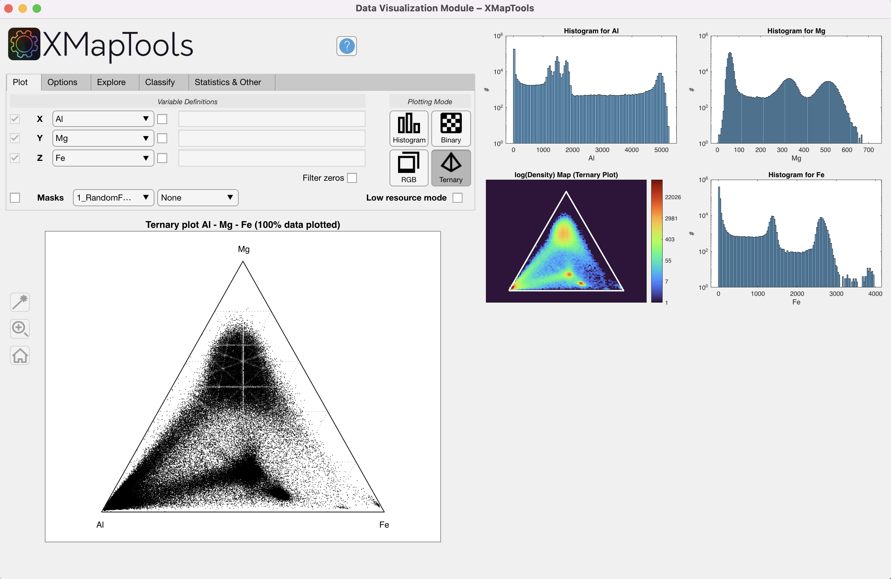Click the help question mark button
891x579 pixels.
[346, 46]
